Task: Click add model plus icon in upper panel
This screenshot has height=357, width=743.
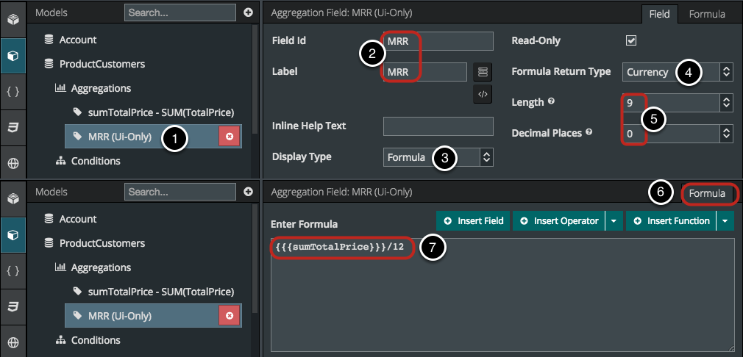Action: (248, 12)
